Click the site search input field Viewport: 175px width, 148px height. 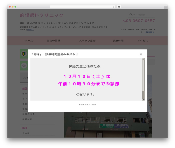pyautogui.click(x=142, y=15)
